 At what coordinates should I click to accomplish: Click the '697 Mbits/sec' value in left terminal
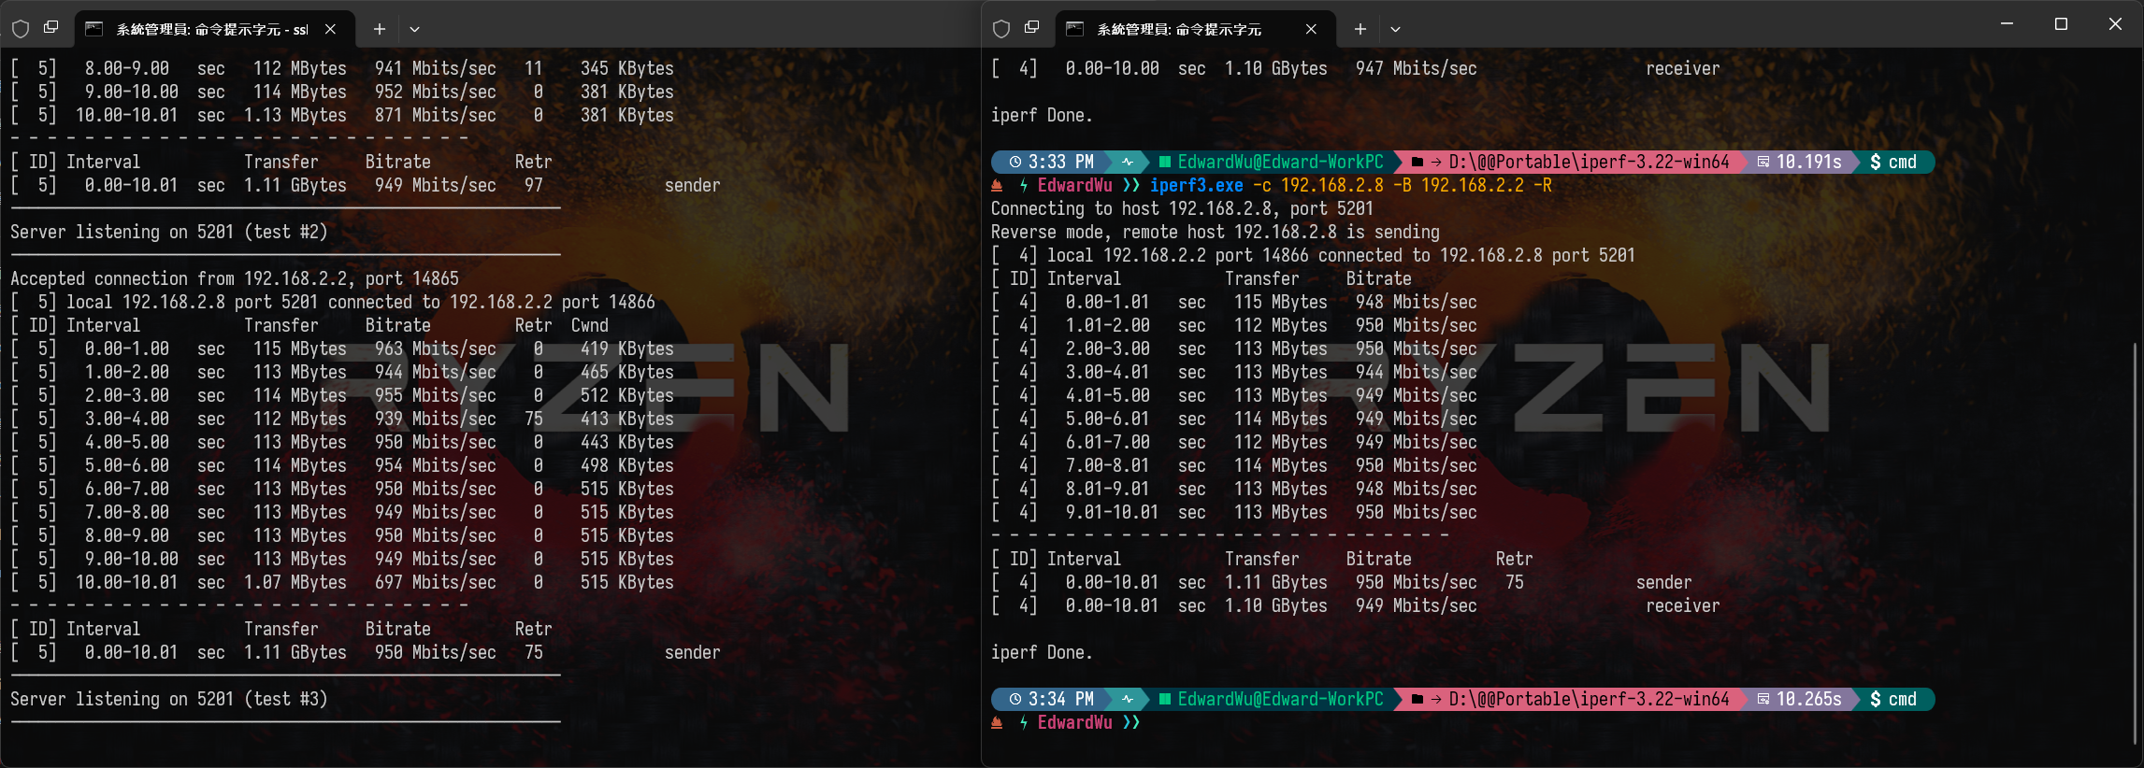(436, 582)
